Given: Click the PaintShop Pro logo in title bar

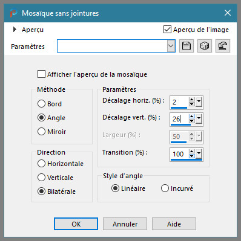Looking at the screenshot, I should pos(14,13).
